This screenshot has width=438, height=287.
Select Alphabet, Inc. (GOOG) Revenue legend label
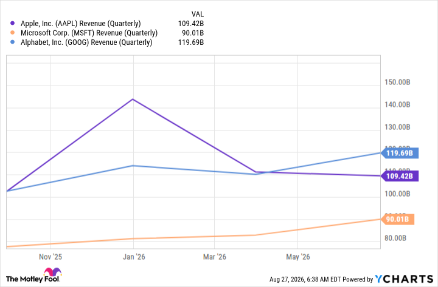(86, 42)
